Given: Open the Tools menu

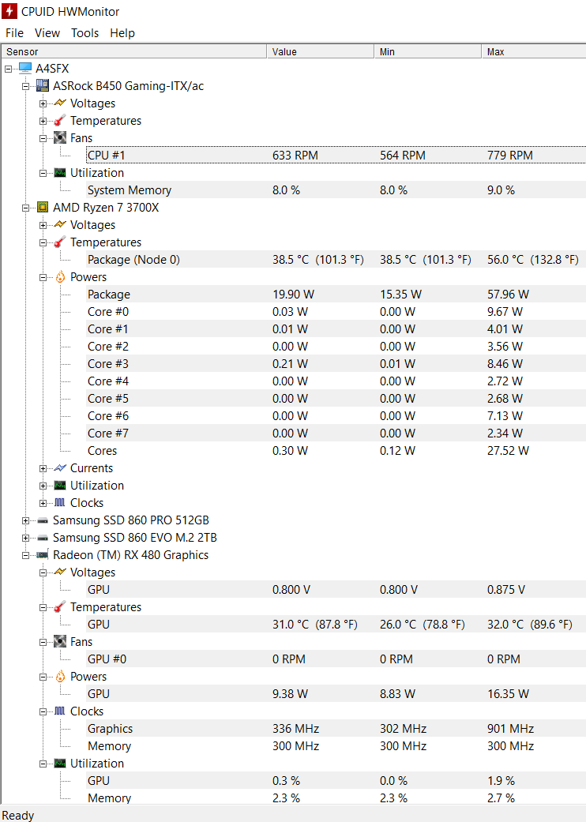Looking at the screenshot, I should coord(85,33).
